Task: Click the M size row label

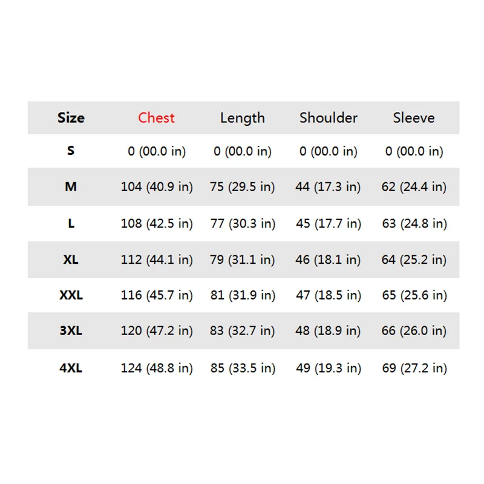Action: [71, 186]
